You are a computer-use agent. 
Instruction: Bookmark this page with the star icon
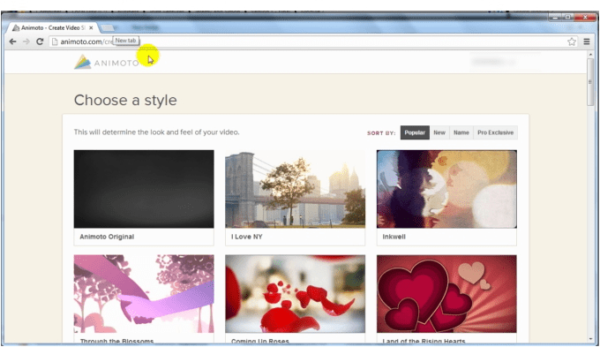571,41
